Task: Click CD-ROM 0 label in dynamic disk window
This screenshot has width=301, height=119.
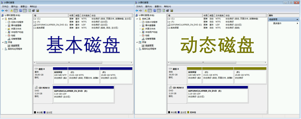Action: click(177, 94)
